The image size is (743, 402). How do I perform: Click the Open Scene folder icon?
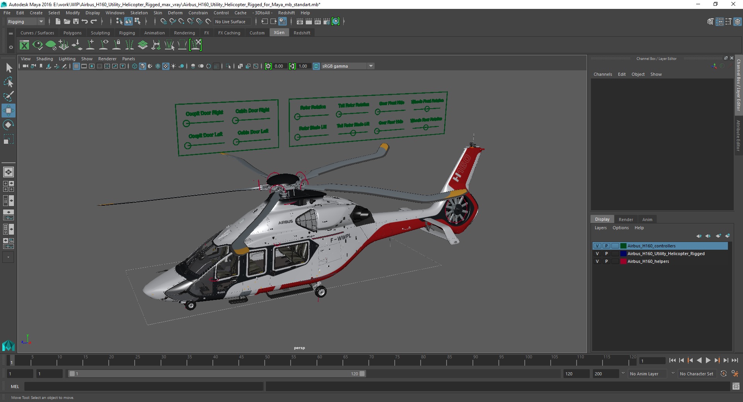(67, 22)
